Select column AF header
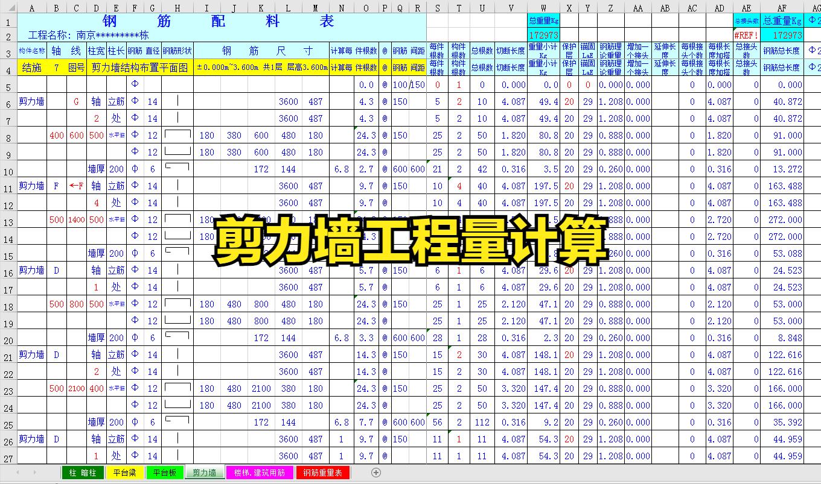This screenshot has width=821, height=484. [x=782, y=8]
